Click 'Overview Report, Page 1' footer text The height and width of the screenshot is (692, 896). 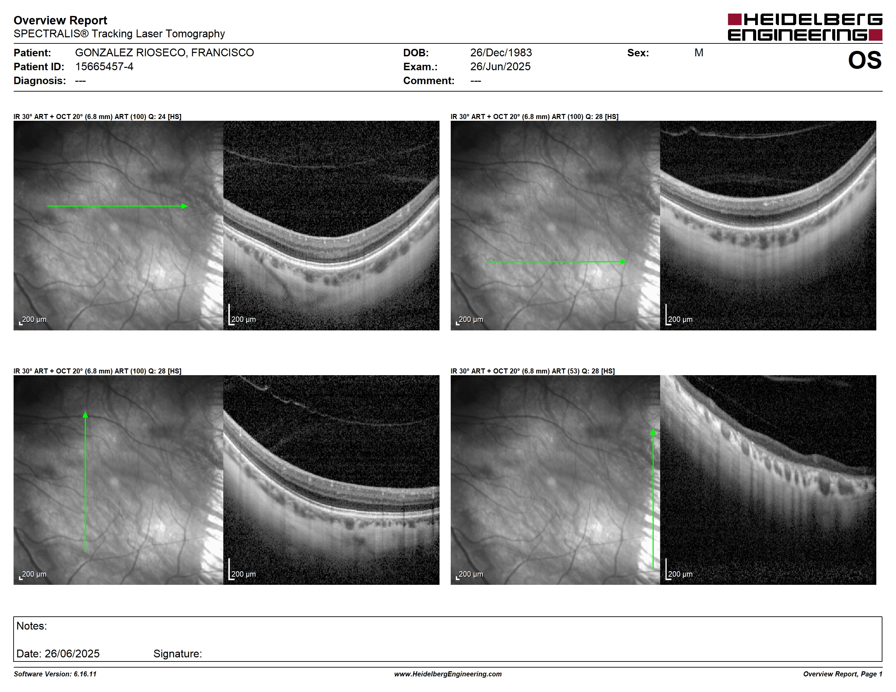843,674
